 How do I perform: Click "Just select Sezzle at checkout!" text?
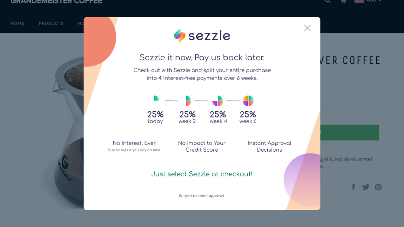202,174
